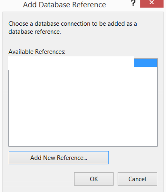Dismiss dialog using the red X icon
The width and height of the screenshot is (166, 192).
[152, 3]
